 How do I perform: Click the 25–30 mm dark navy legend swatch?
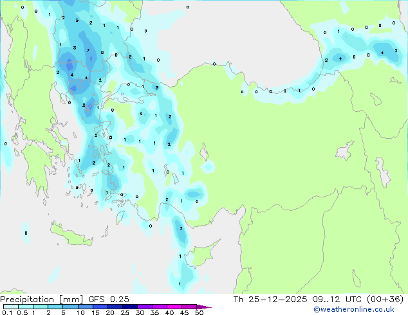coord(130,307)
